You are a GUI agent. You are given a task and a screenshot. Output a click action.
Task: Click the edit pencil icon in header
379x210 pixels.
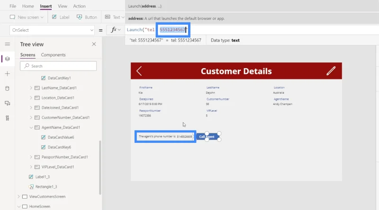331,71
